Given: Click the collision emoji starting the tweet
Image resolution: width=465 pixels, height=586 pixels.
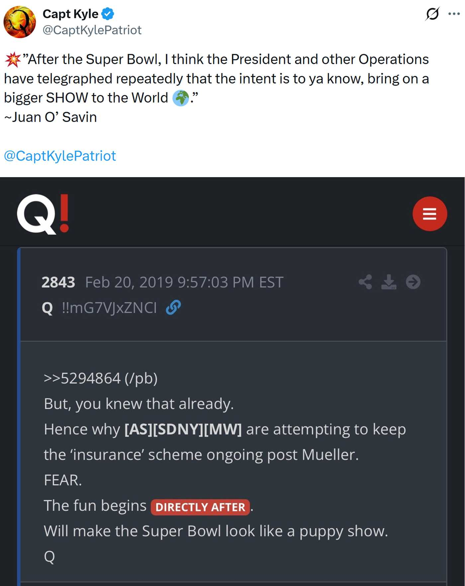Looking at the screenshot, I should 13,60.
